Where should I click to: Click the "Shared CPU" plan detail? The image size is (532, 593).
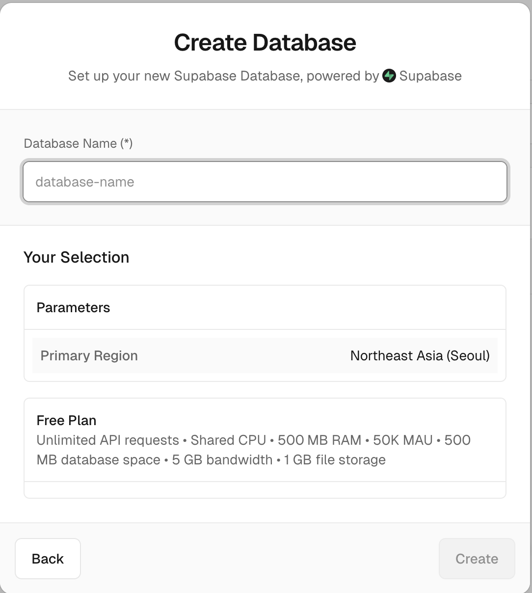228,440
